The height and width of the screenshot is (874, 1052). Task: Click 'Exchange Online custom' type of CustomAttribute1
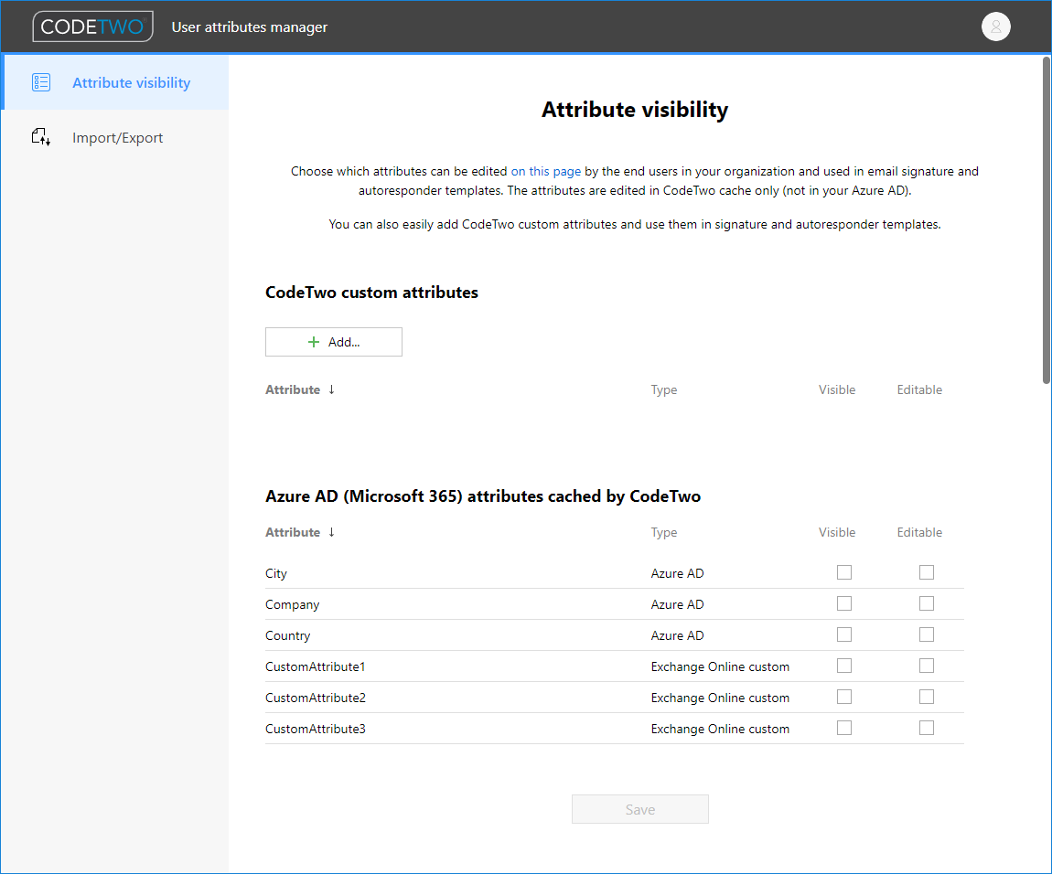[x=720, y=666]
